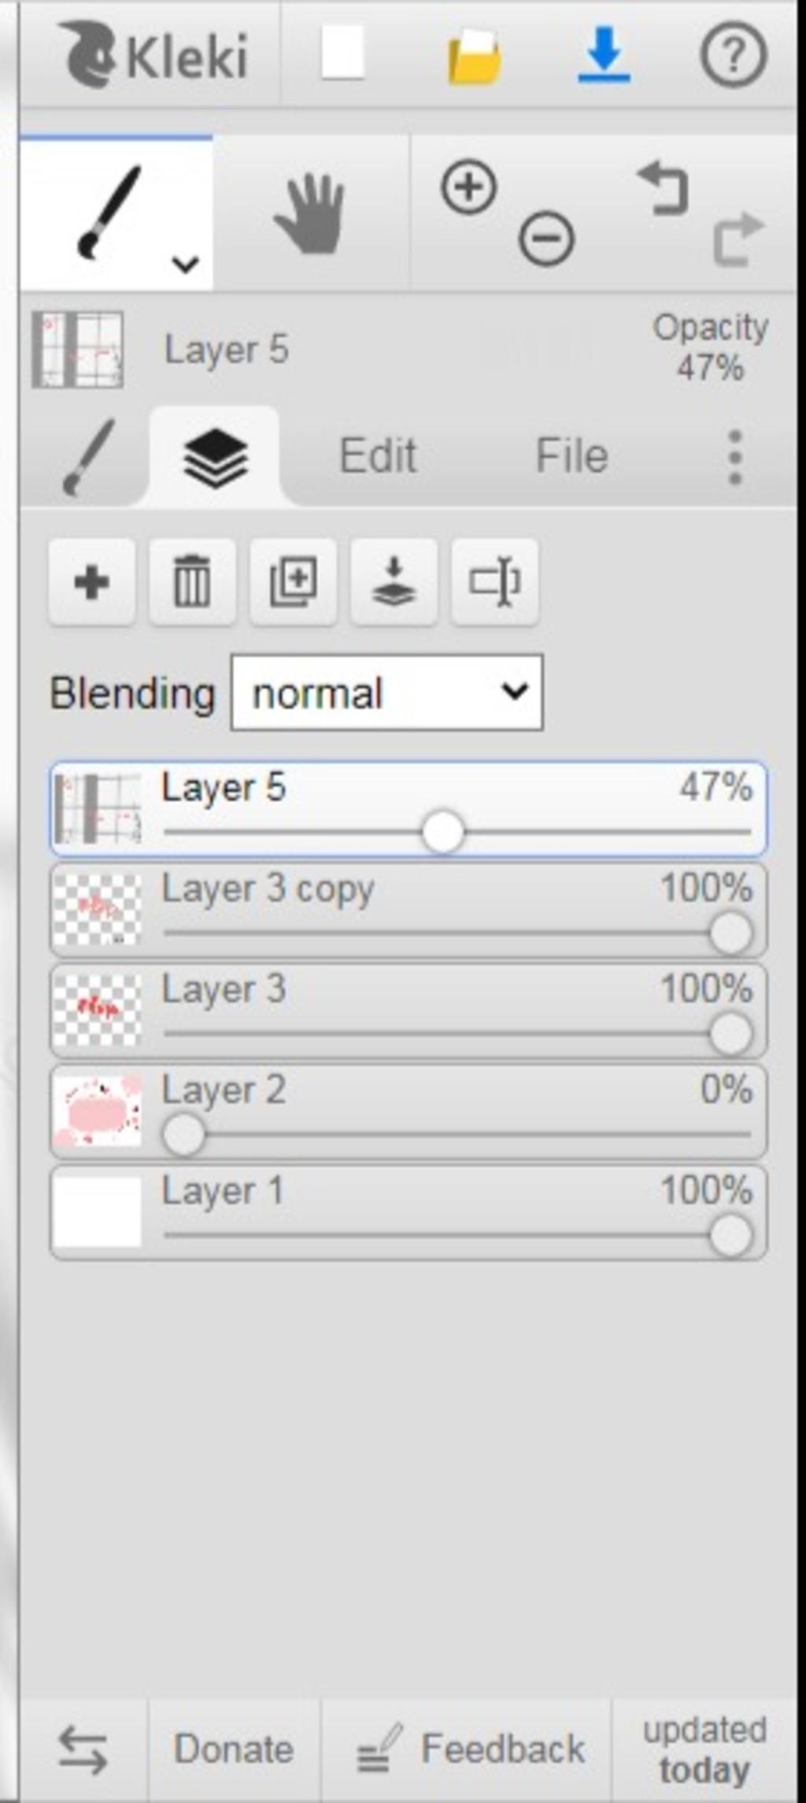Image resolution: width=806 pixels, height=1803 pixels.
Task: Duplicate the selected layer
Action: click(x=293, y=583)
